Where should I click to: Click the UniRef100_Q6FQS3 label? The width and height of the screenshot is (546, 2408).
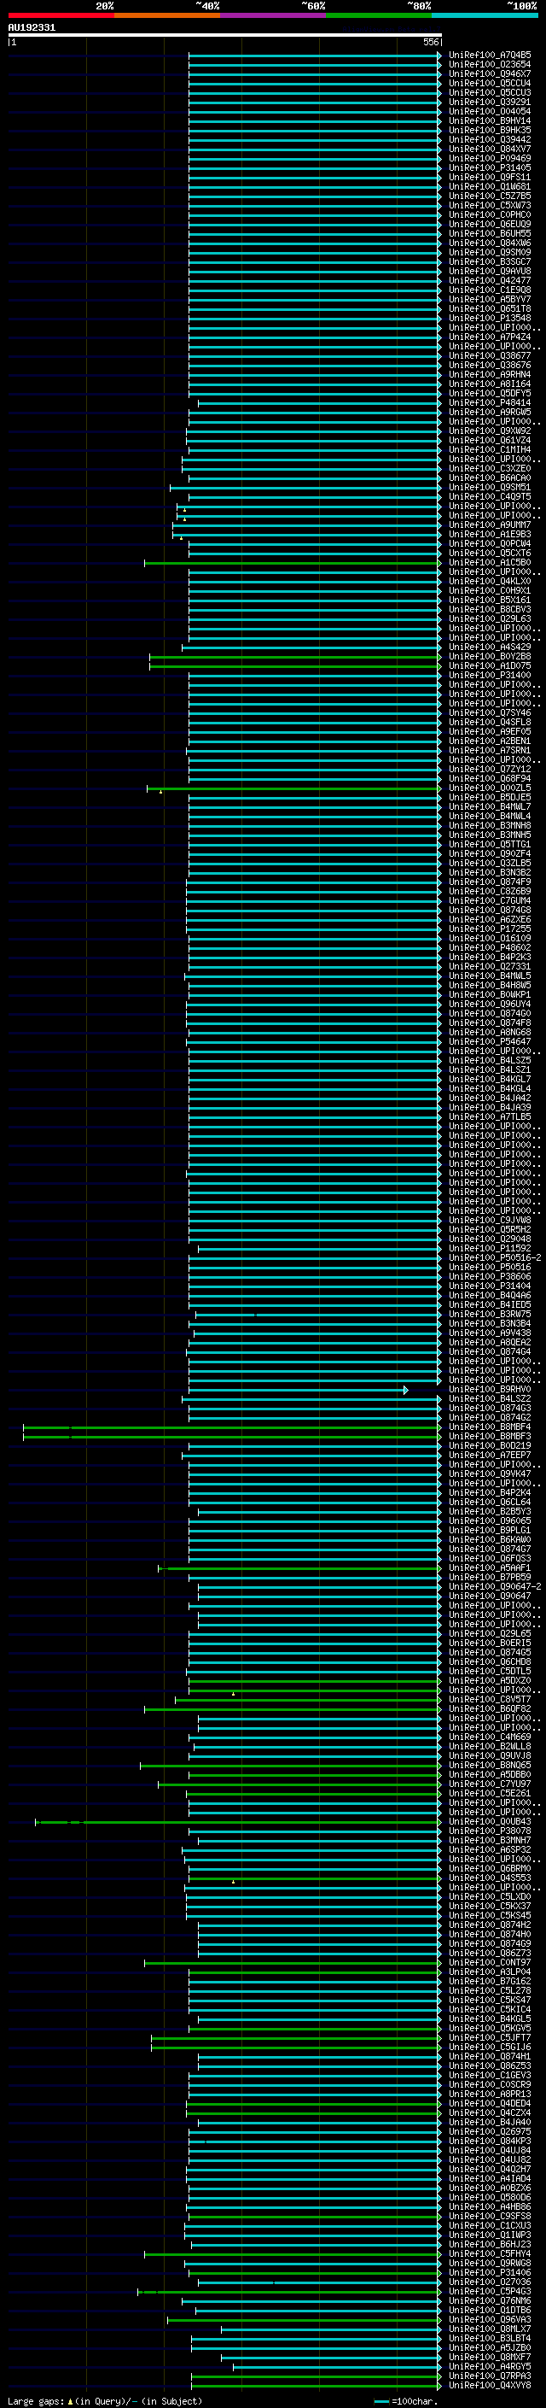click(490, 1558)
